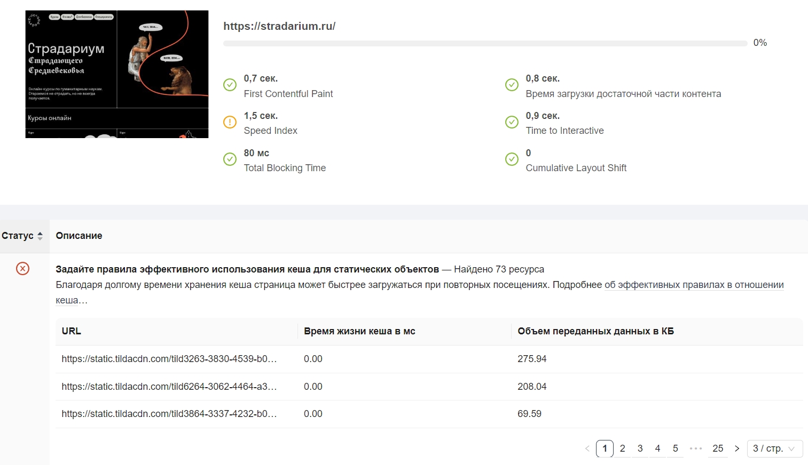The height and width of the screenshot is (465, 808).
Task: Open the effective cache rules link
Action: 694,285
